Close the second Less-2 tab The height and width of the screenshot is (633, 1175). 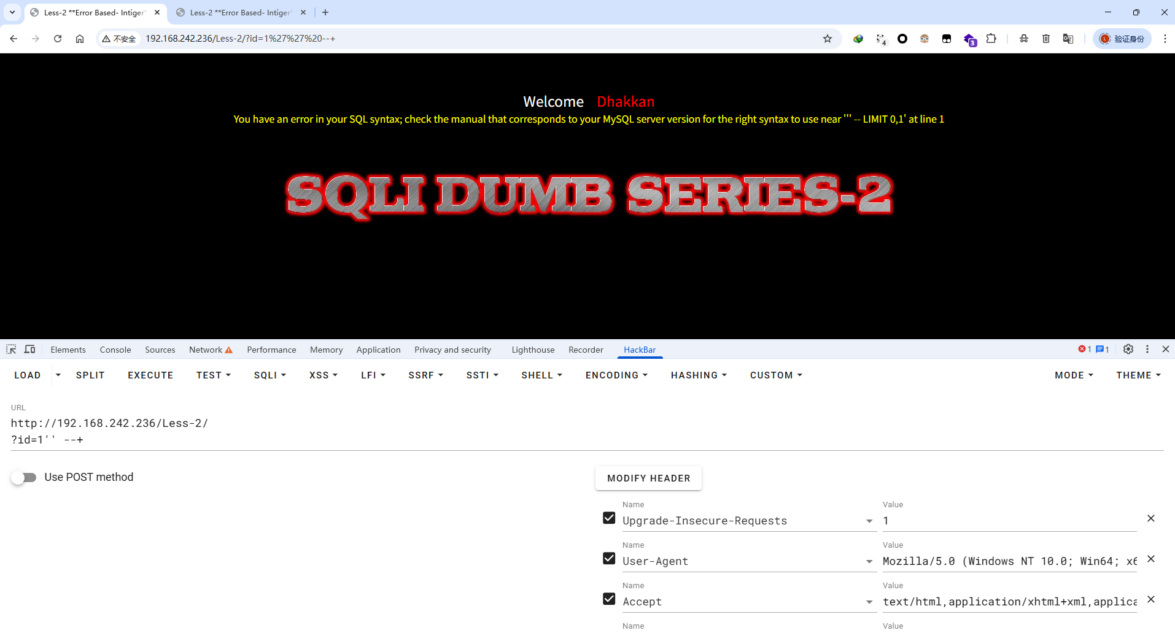tap(303, 12)
